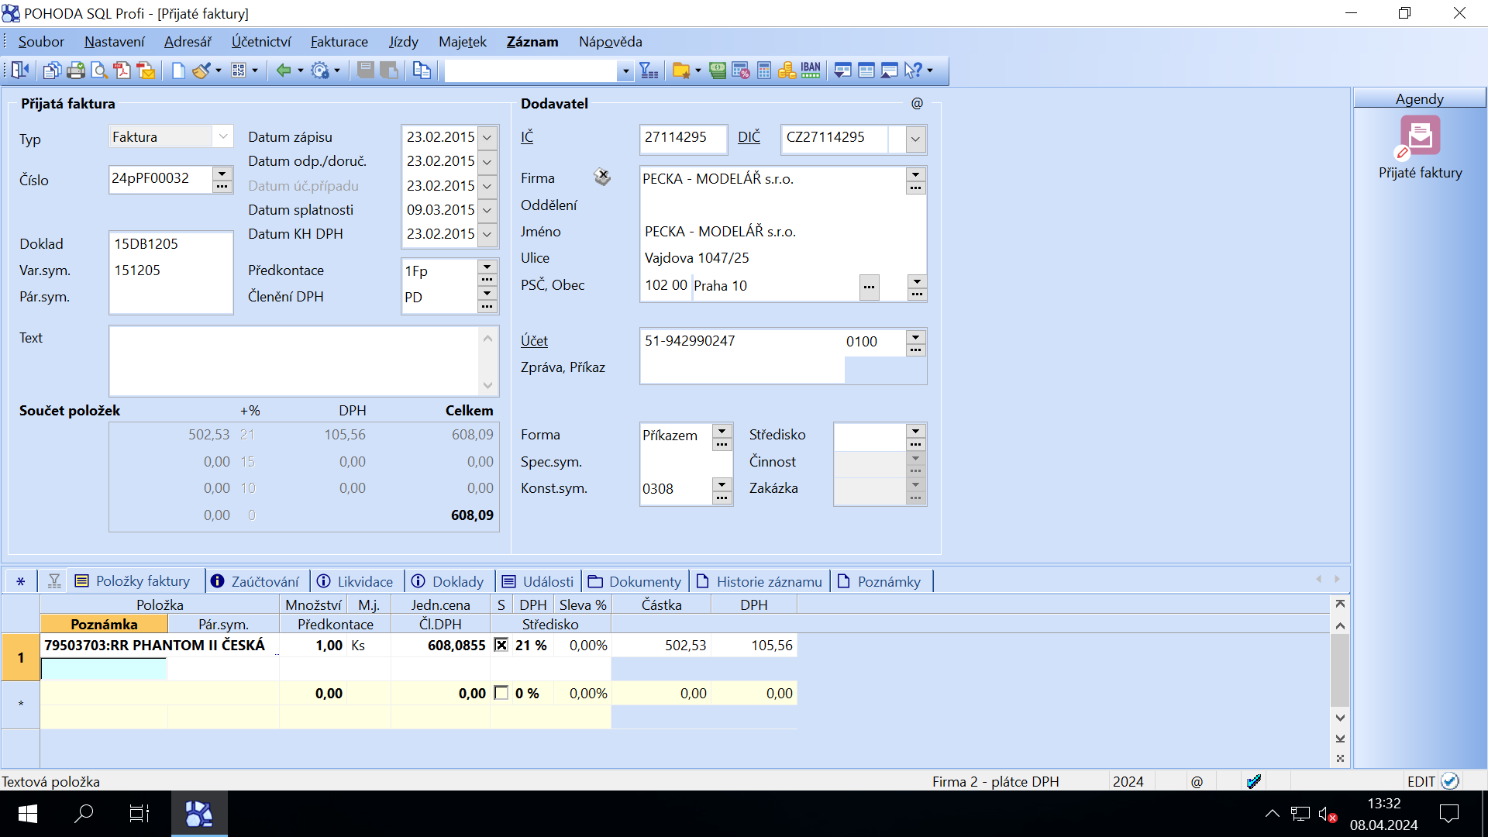Expand the DIČ dropdown arrow

[x=915, y=139]
